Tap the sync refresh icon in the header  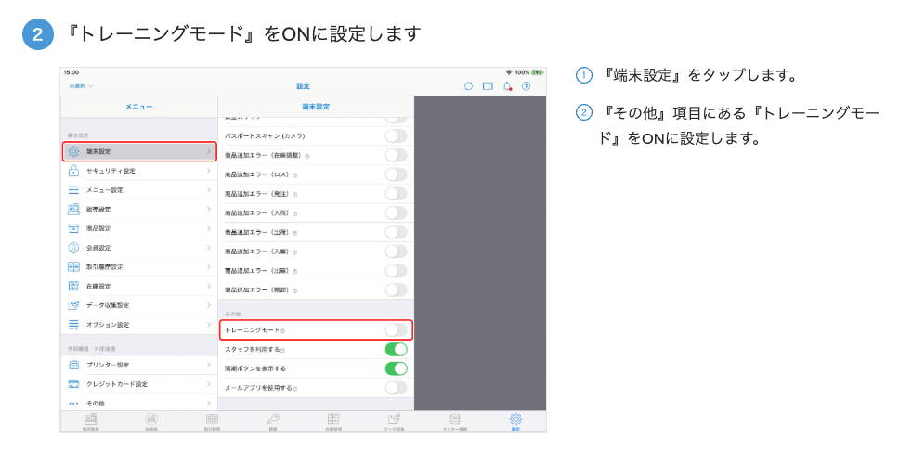click(x=468, y=86)
